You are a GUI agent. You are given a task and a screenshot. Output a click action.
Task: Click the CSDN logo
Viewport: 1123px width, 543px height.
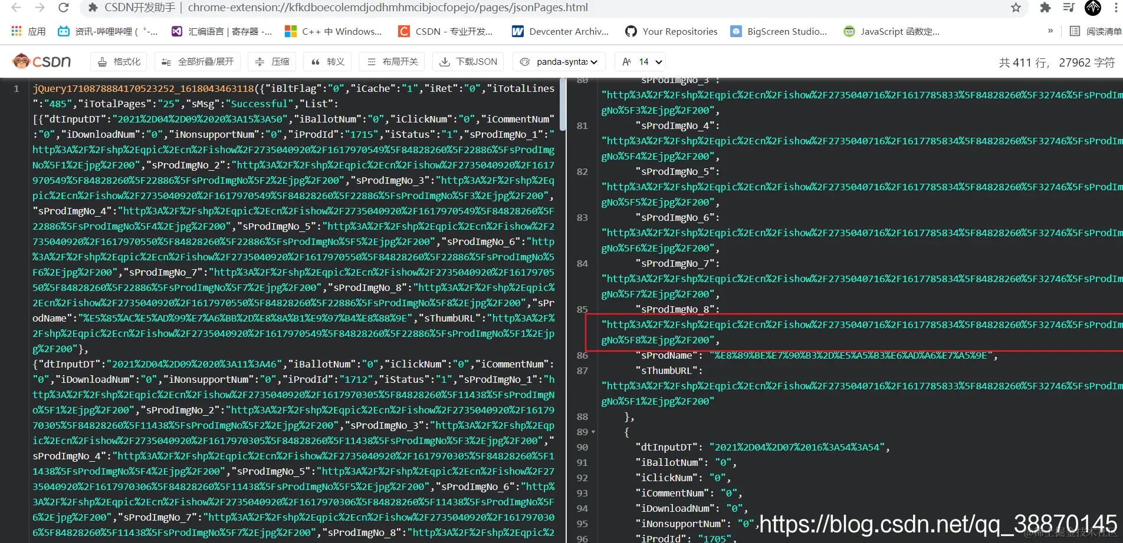click(x=42, y=61)
